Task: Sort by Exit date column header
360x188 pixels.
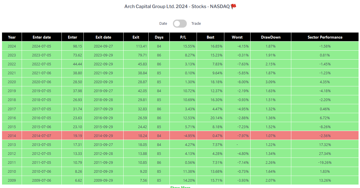Action: click(x=103, y=37)
